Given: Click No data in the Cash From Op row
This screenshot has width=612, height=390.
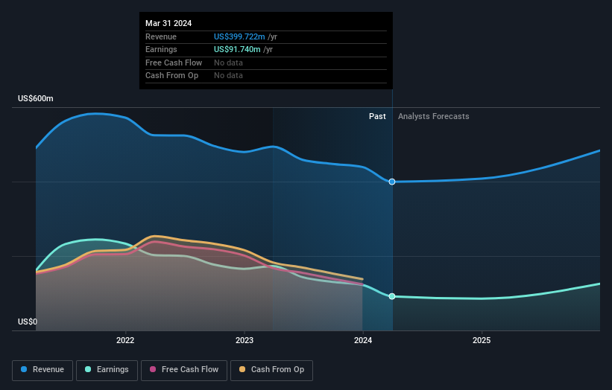Looking at the screenshot, I should [x=228, y=76].
